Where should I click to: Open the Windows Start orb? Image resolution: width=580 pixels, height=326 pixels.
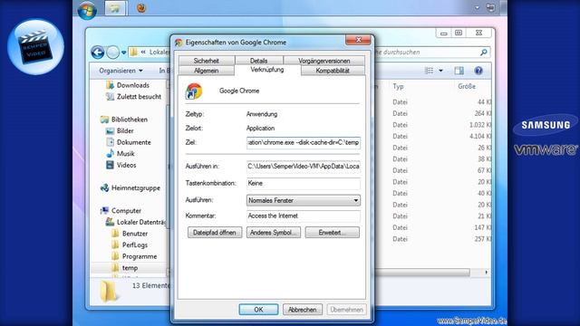coord(87,10)
